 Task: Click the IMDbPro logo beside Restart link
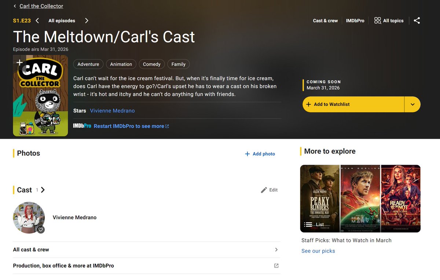(82, 126)
